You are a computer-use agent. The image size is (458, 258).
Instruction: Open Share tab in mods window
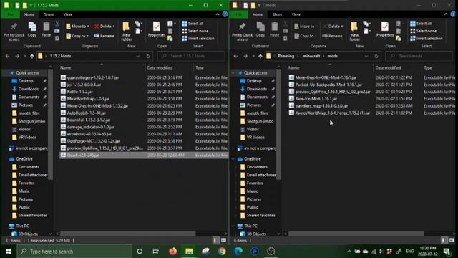[277, 14]
